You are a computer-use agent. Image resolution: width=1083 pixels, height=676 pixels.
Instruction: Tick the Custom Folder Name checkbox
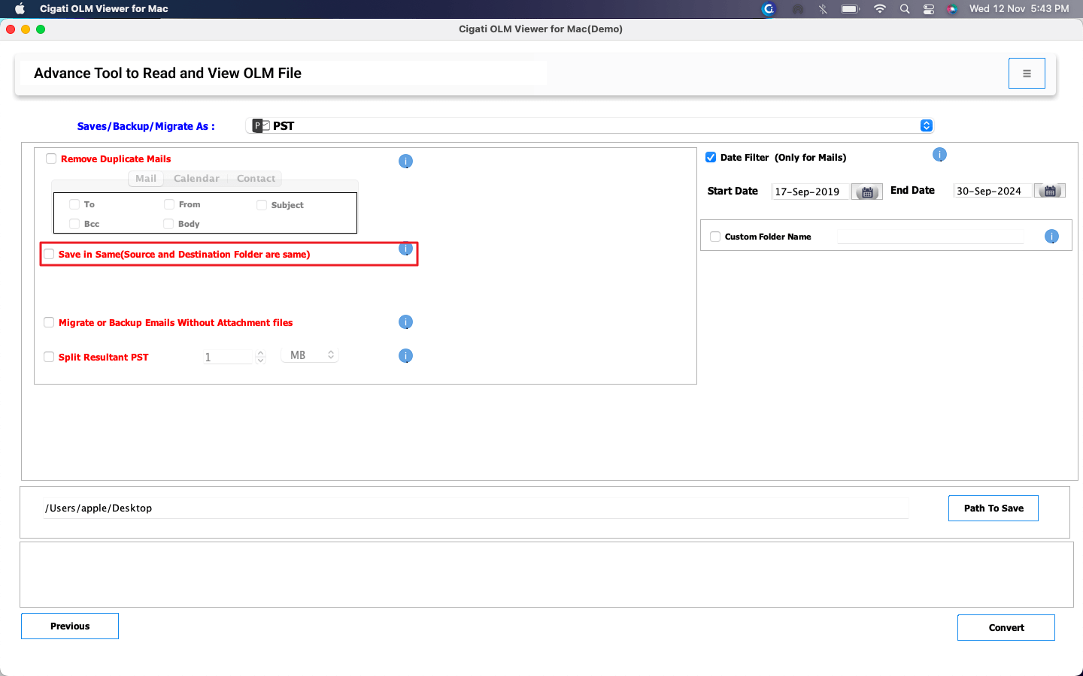point(715,237)
